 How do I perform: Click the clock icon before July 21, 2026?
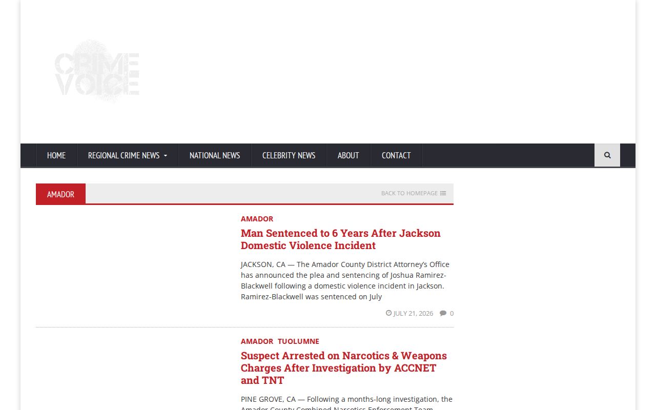pos(388,313)
